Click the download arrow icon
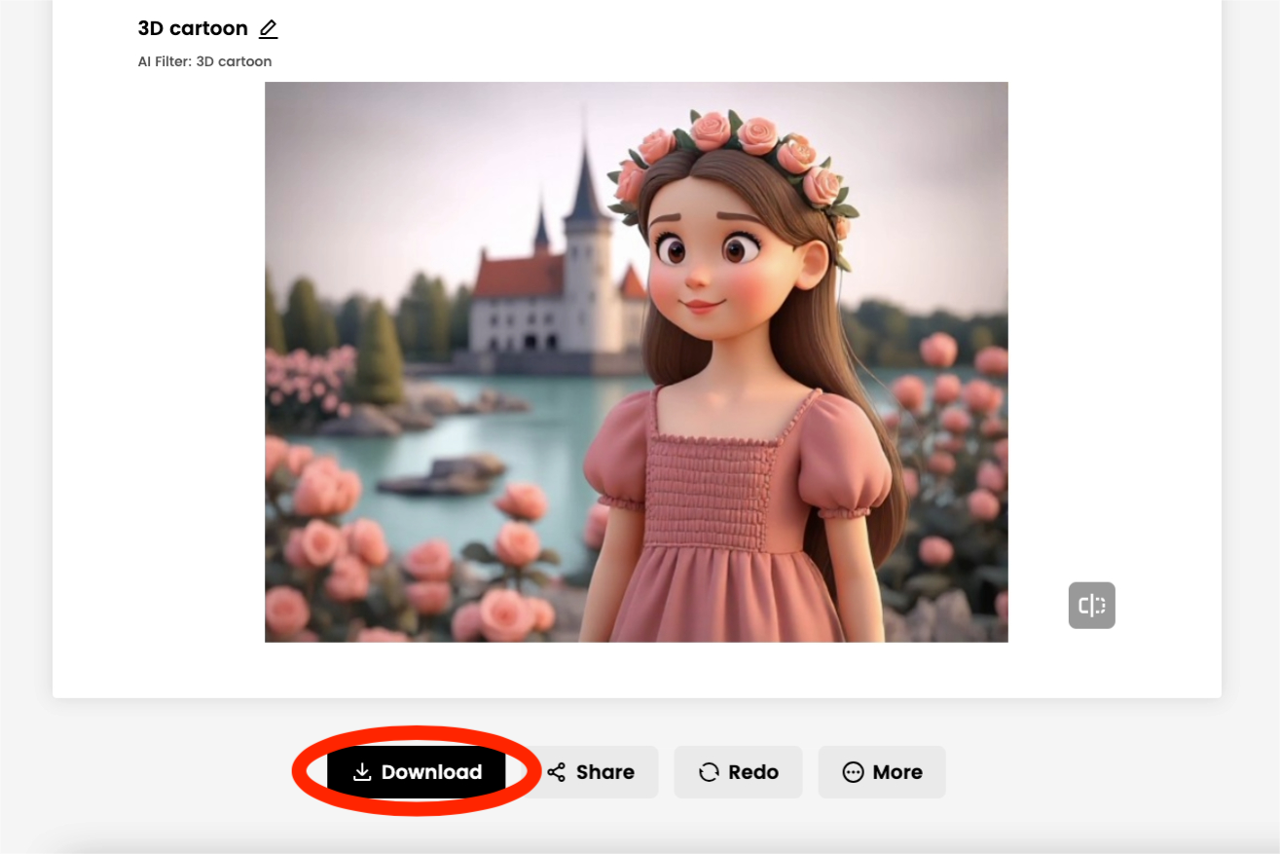 pyautogui.click(x=362, y=772)
